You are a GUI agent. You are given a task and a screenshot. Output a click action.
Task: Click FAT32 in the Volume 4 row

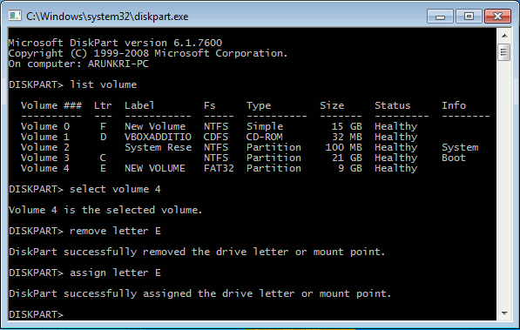pyautogui.click(x=219, y=168)
